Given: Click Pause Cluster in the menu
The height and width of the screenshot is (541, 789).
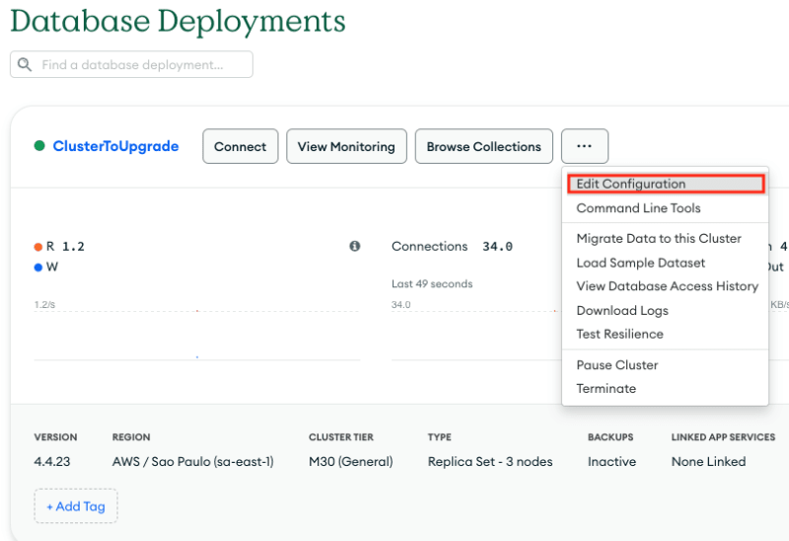Looking at the screenshot, I should [617, 365].
